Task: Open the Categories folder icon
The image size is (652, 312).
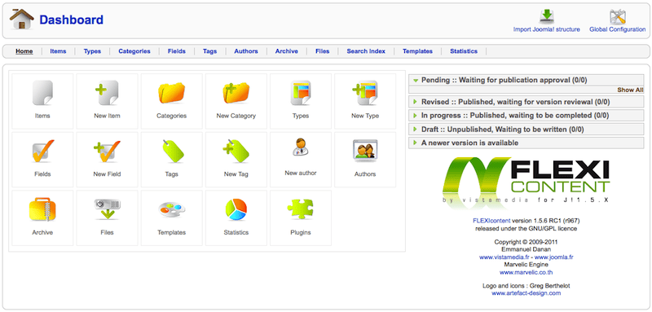Action: (171, 93)
